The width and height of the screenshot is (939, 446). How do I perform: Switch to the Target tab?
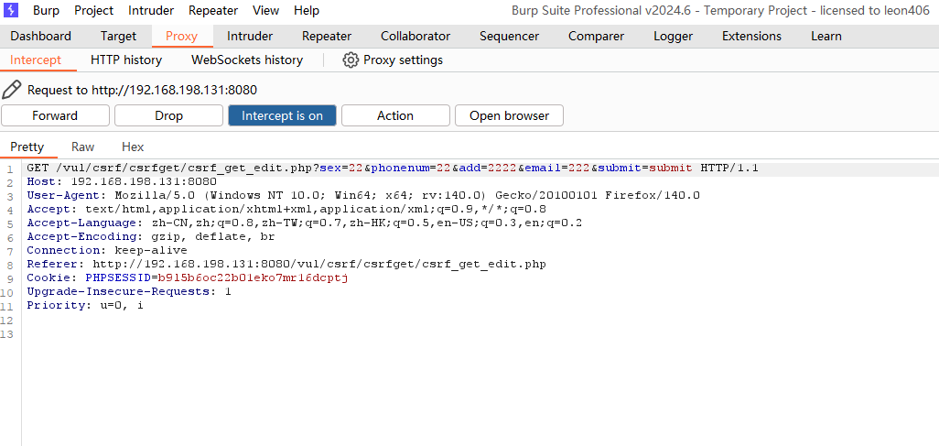[x=119, y=36]
